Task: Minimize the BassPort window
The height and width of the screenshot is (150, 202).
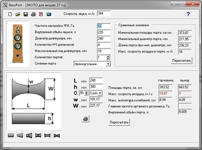Action: point(174,4)
